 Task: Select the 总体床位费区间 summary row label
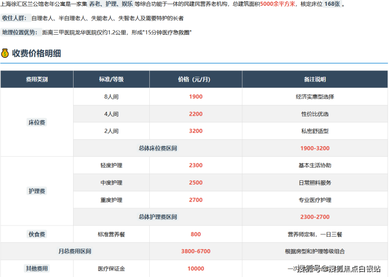pos(158,148)
